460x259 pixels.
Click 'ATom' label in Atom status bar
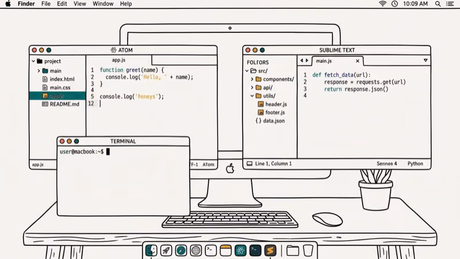point(208,165)
